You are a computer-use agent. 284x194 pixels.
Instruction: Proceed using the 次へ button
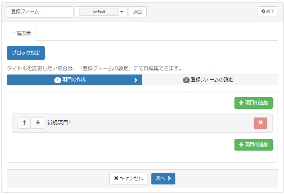click(163, 178)
